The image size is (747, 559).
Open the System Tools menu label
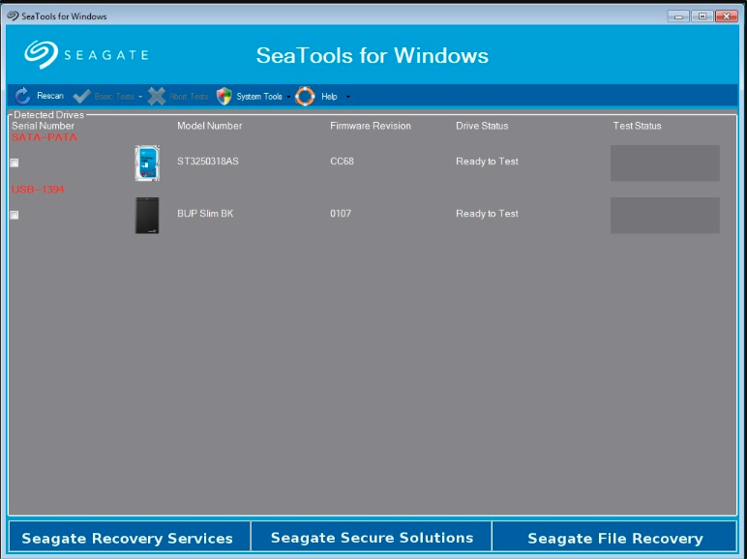[259, 97]
